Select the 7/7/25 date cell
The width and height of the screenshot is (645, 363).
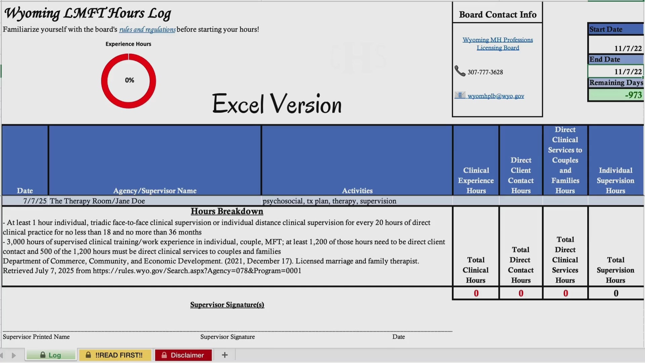(25, 201)
